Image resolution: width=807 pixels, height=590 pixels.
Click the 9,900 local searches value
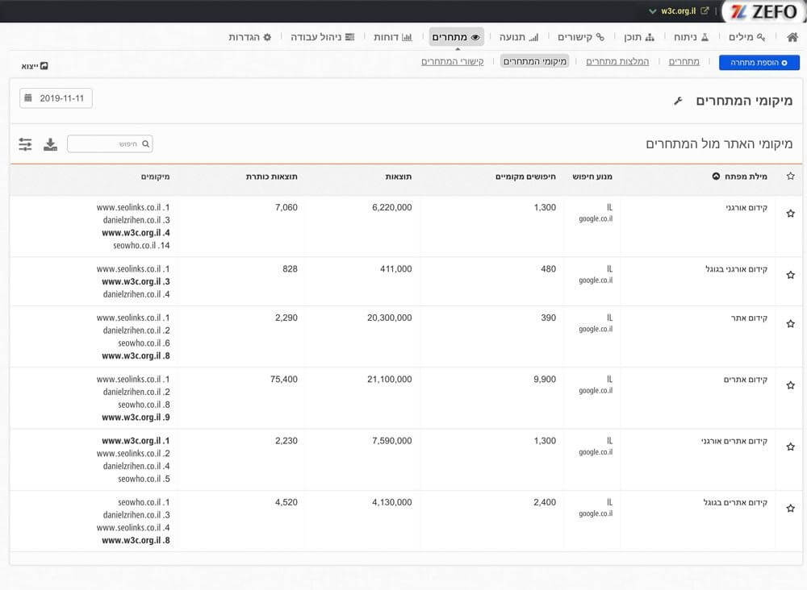point(545,380)
